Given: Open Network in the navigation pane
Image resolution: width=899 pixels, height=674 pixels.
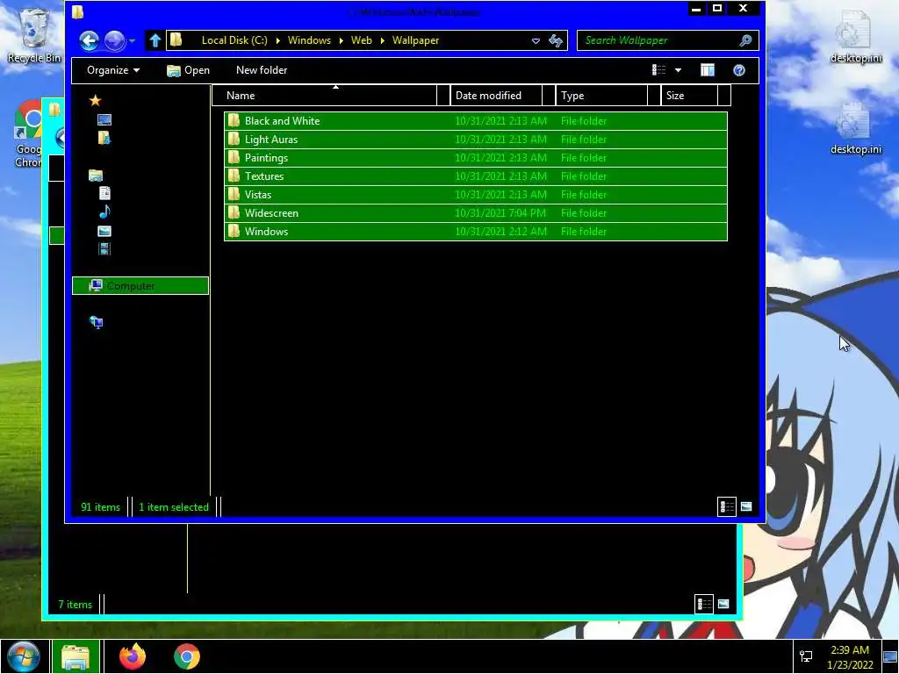Looking at the screenshot, I should (x=97, y=323).
